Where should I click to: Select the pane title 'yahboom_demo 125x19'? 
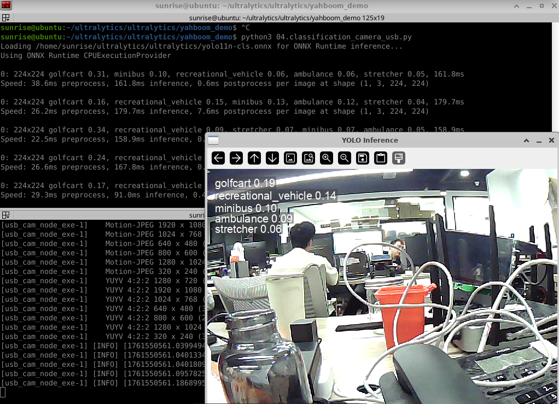[287, 18]
